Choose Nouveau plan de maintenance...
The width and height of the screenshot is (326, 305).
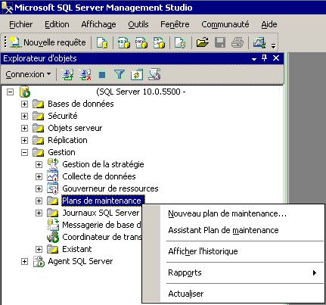tap(227, 213)
